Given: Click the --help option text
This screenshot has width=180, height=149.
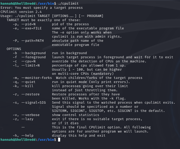Looking at the screenshot, I should (x=27, y=135).
